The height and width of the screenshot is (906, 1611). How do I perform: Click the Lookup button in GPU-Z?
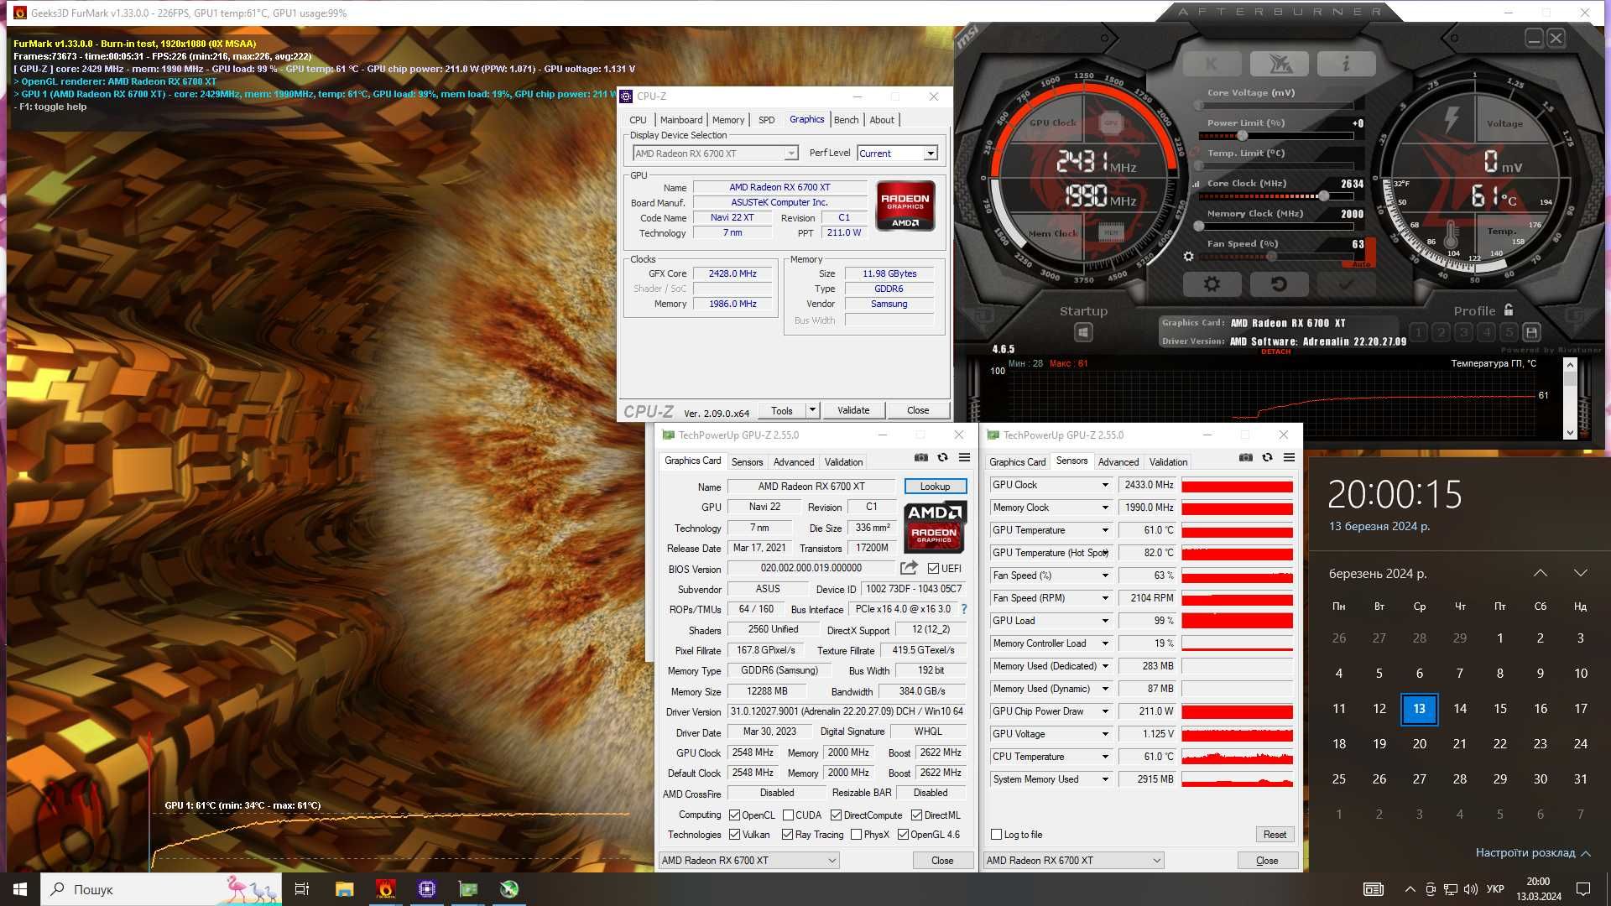click(x=935, y=487)
